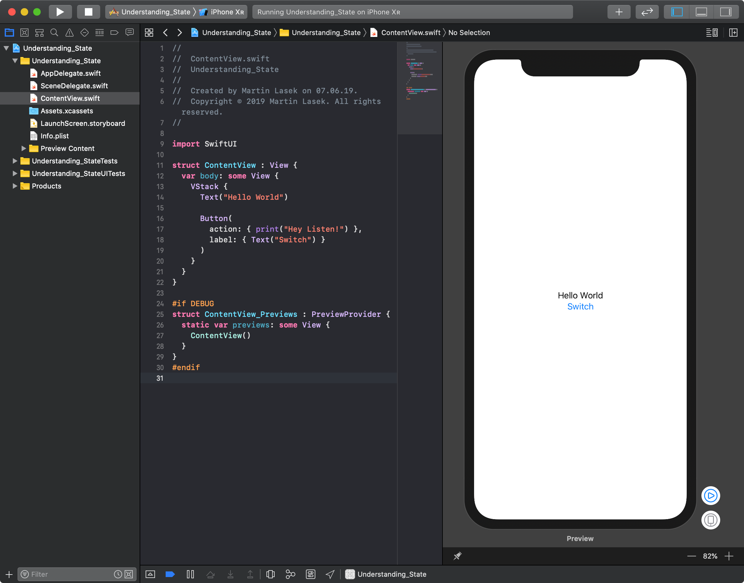Select ContentView.swift in the navigator
The image size is (744, 583).
pyautogui.click(x=70, y=98)
